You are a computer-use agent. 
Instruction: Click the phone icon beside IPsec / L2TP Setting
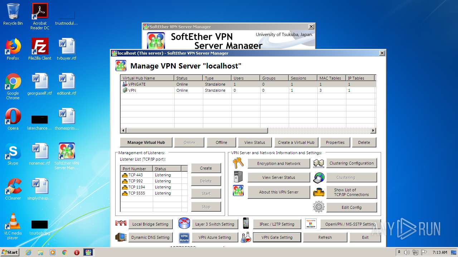click(x=246, y=223)
